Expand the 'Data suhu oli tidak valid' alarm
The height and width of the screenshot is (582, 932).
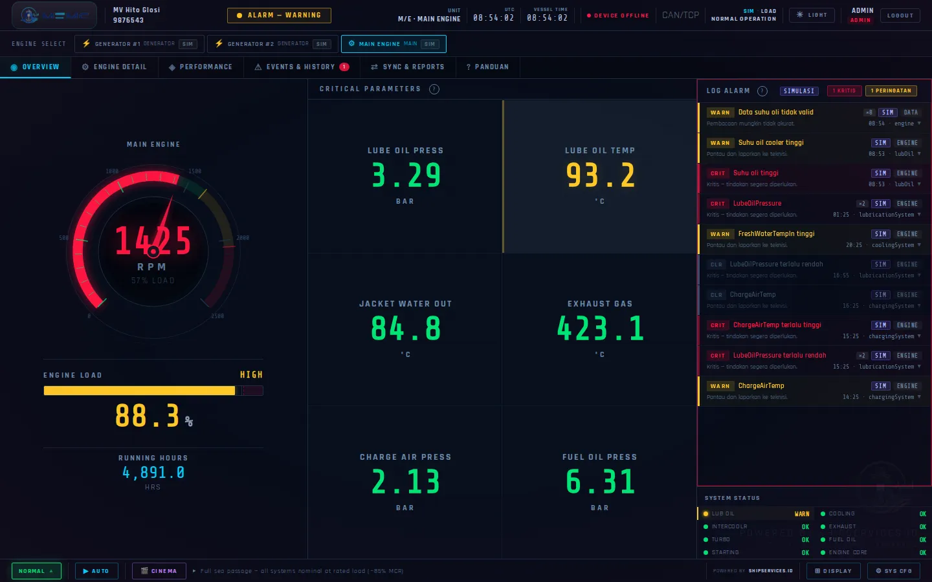814,118
